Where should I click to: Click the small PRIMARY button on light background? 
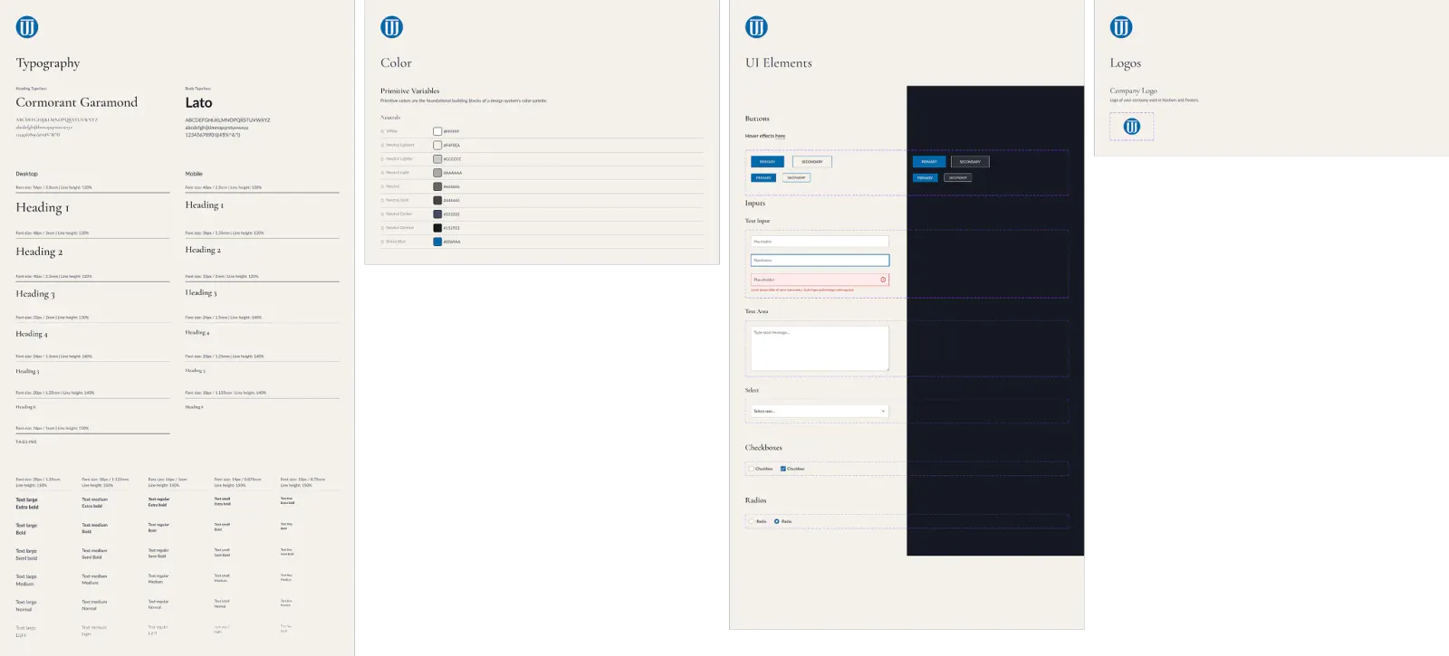[x=764, y=177]
